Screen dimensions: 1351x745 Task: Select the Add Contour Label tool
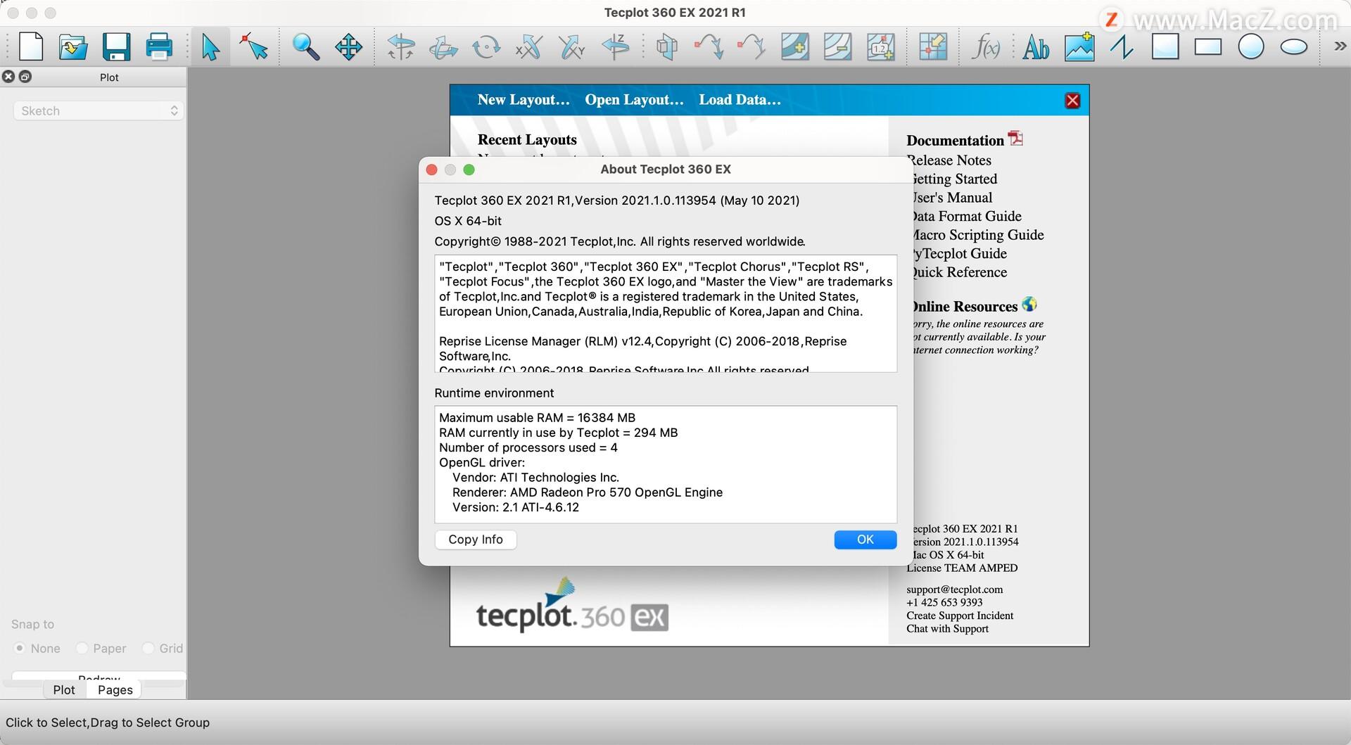click(x=880, y=47)
